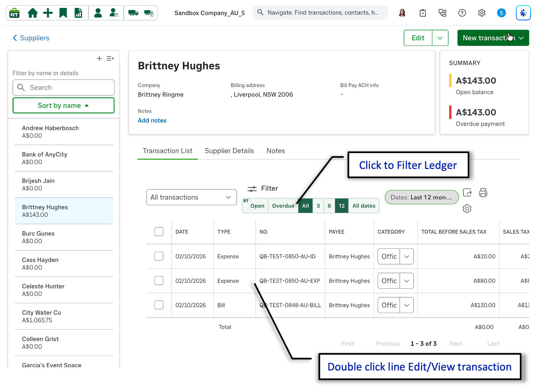Open table settings gear below export icon
The image size is (538, 388).
tap(467, 209)
